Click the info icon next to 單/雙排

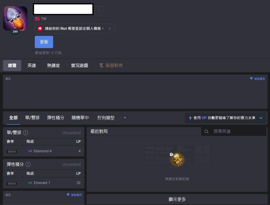[x=26, y=132]
